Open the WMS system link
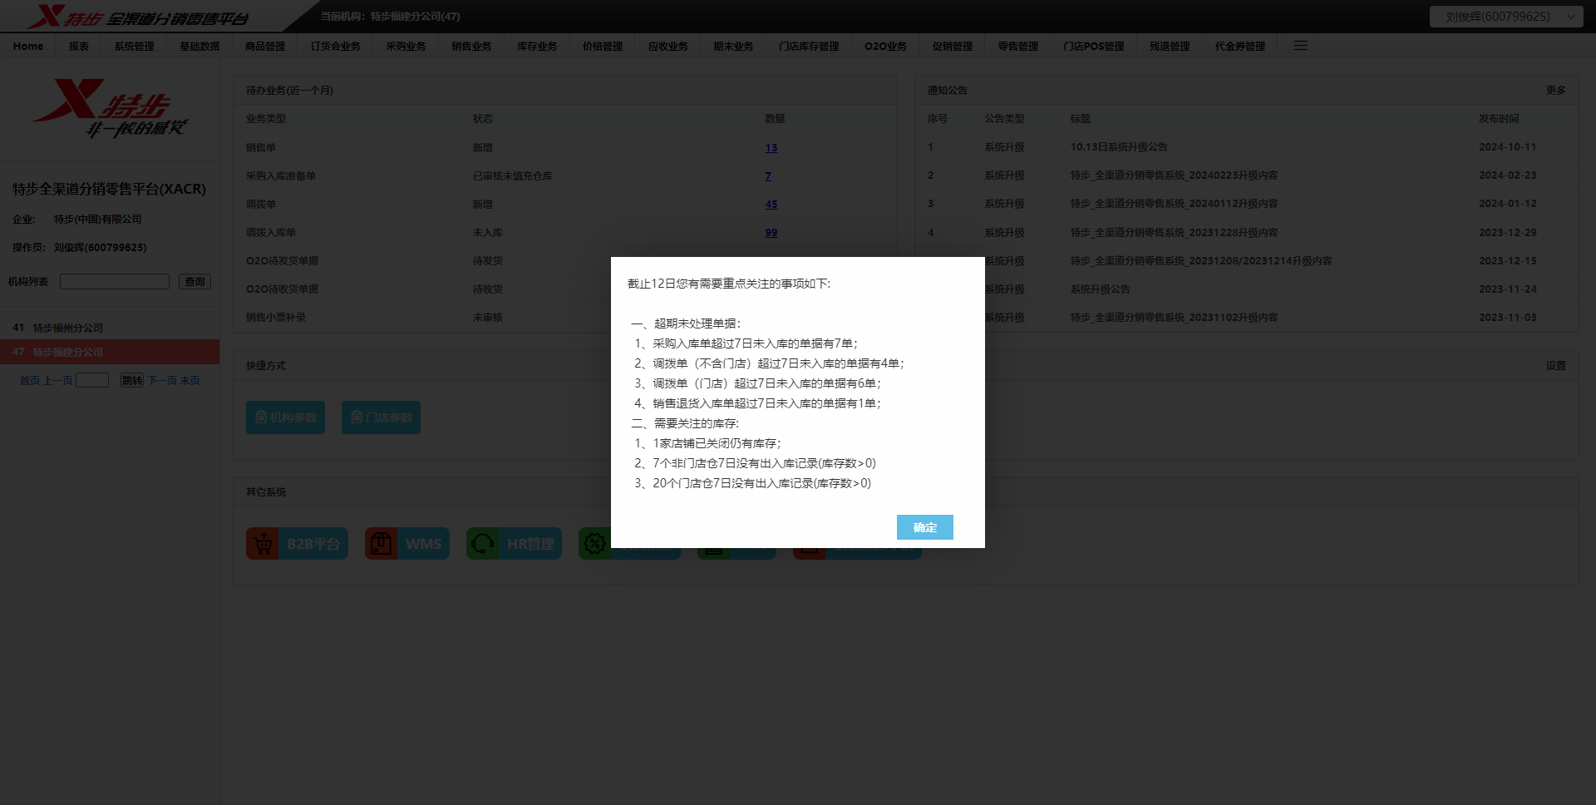The image size is (1596, 805). pyautogui.click(x=407, y=544)
